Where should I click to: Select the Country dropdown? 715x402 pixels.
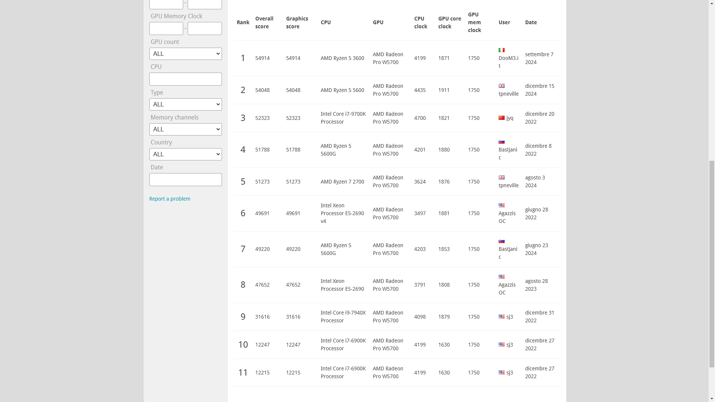coord(185,154)
